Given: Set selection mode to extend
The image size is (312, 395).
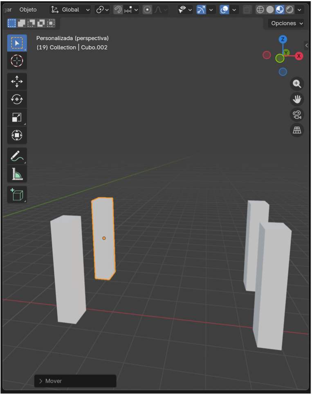Looking at the screenshot, I should tap(21, 23).
